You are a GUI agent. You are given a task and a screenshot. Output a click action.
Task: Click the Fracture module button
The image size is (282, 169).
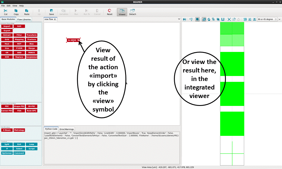31,39
